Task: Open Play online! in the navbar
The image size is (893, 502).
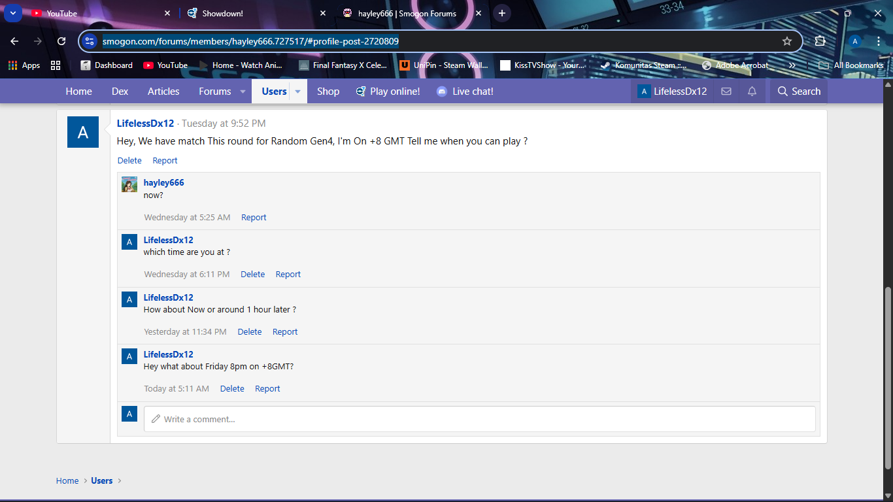Action: click(388, 92)
